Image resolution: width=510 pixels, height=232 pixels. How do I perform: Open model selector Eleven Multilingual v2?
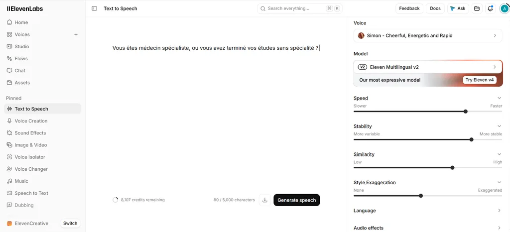pos(428,67)
